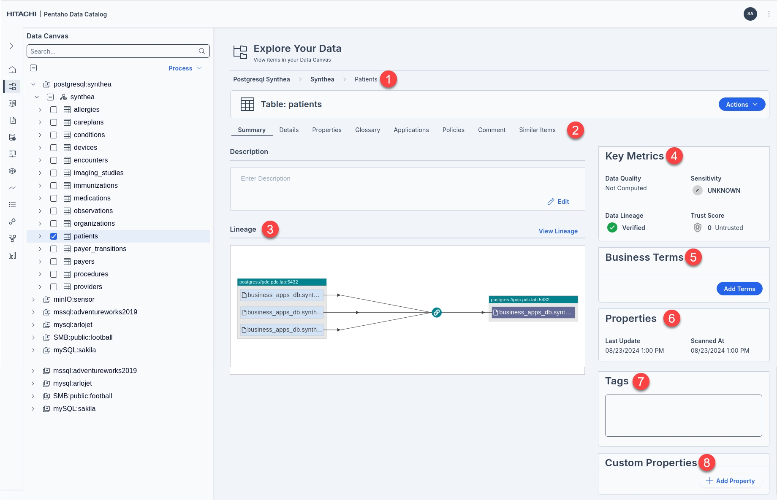
Task: Open the Actions dropdown button
Action: click(742, 105)
